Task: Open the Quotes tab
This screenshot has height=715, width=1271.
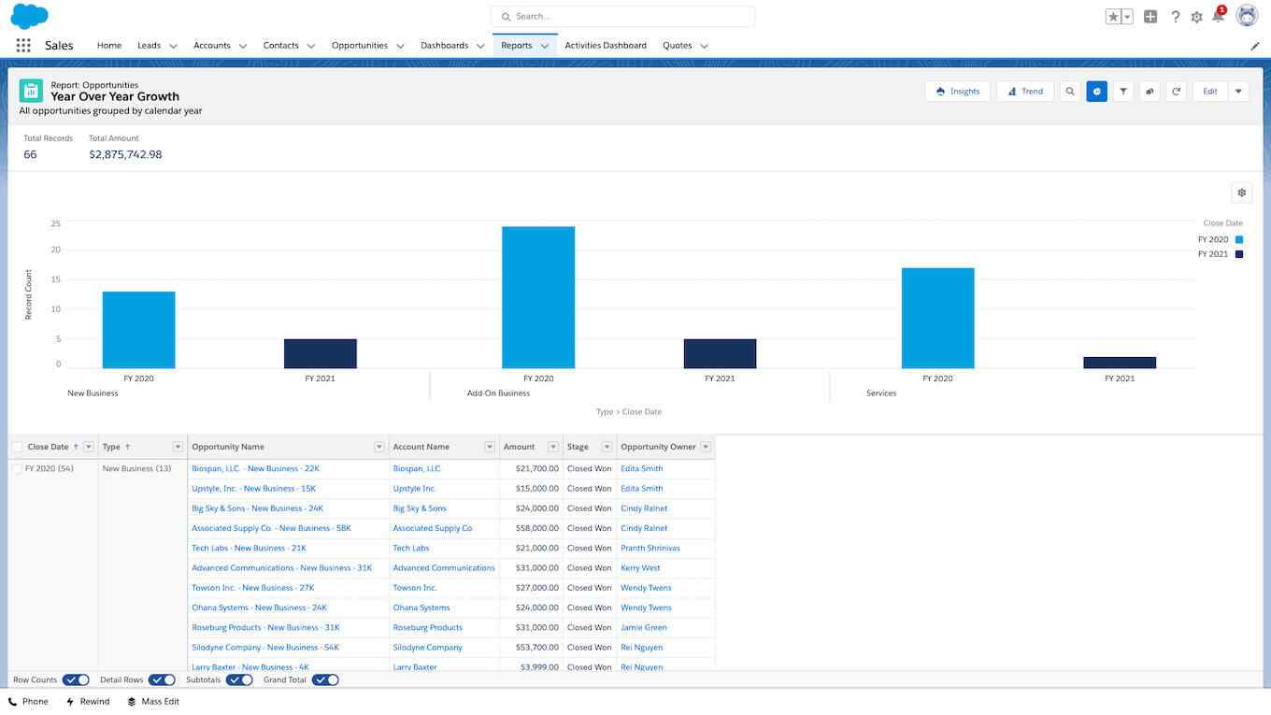Action: (678, 45)
